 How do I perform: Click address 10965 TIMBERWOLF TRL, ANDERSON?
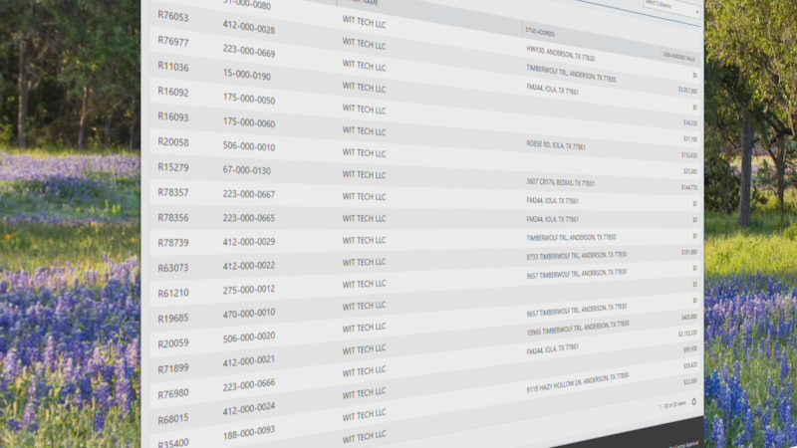click(x=578, y=328)
